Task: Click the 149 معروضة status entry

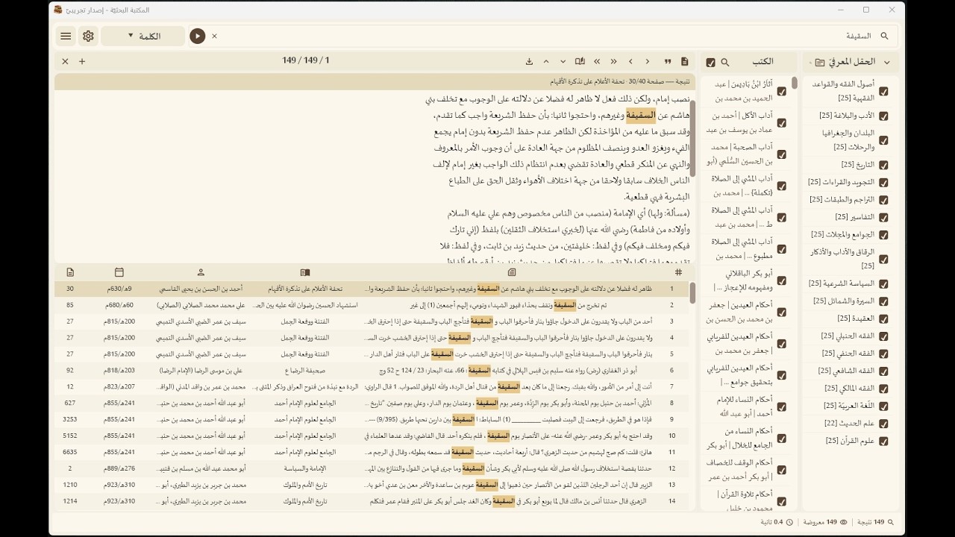Action: [826, 522]
